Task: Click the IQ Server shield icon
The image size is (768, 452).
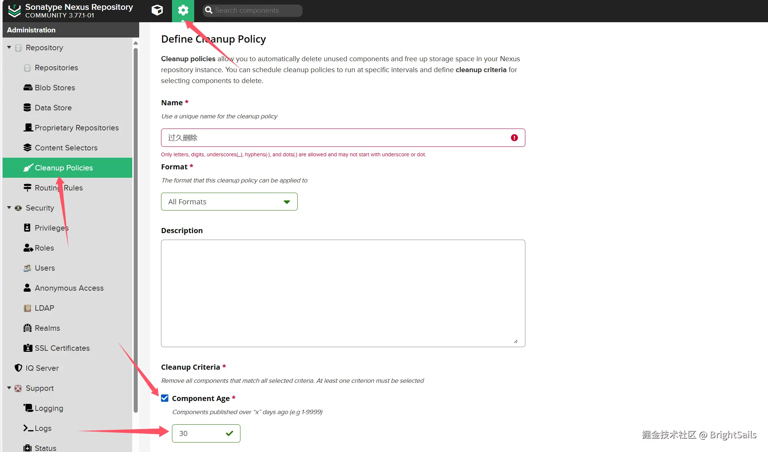Action: pyautogui.click(x=18, y=368)
